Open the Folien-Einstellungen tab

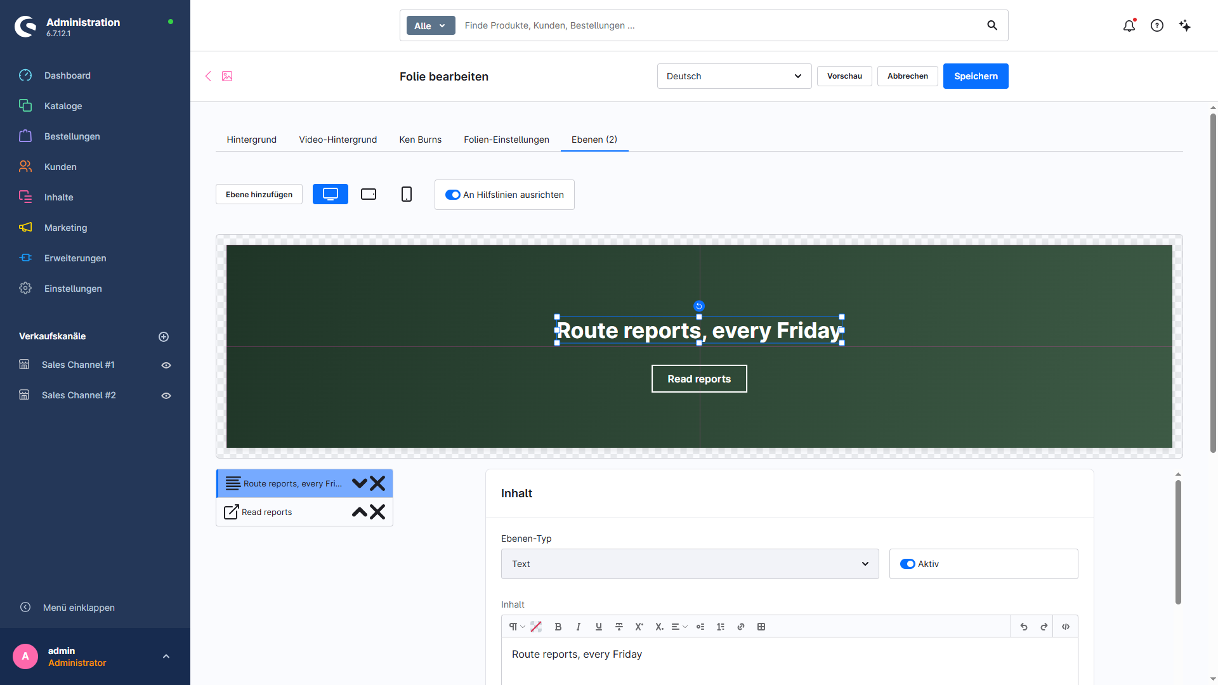[x=507, y=140]
